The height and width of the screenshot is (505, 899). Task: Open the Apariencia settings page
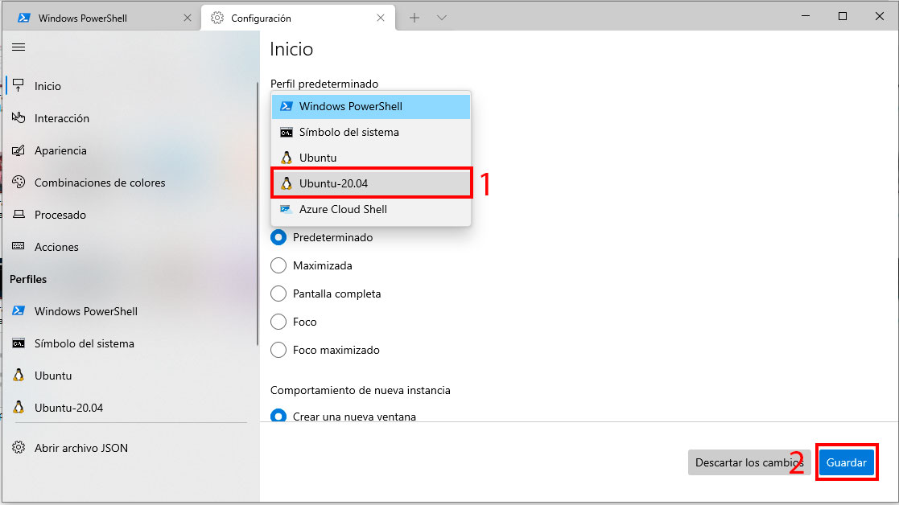coord(130,150)
